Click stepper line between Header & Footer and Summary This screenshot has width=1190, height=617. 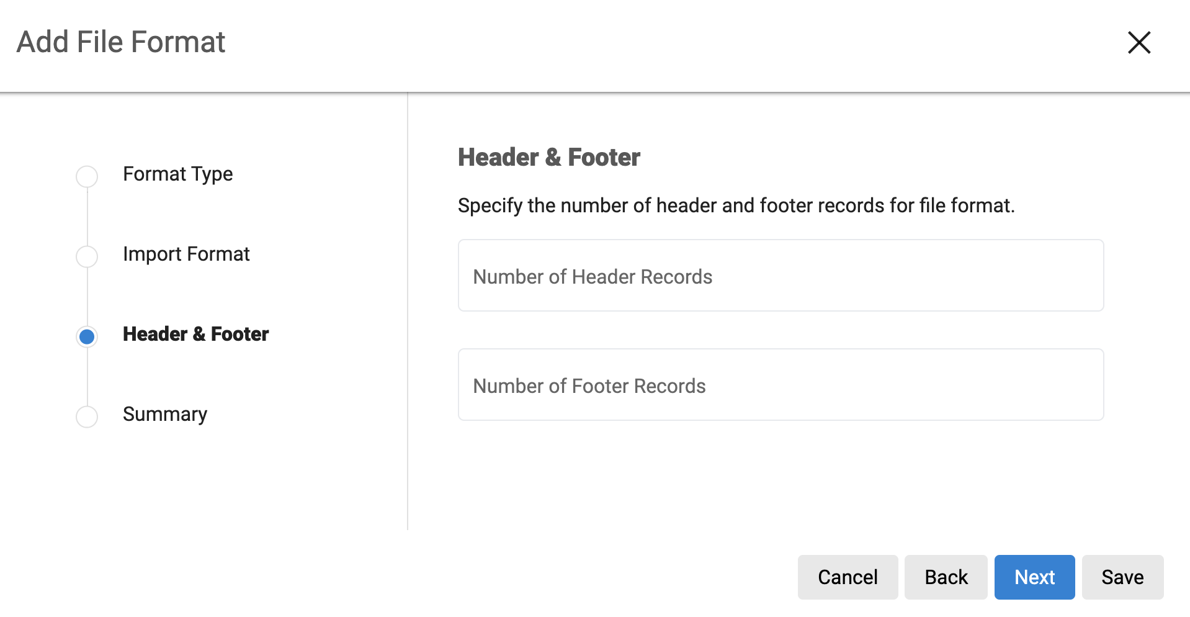87,377
